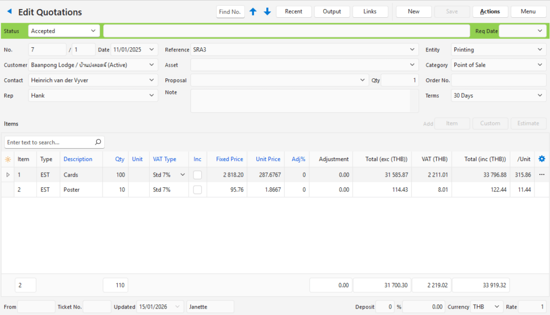The width and height of the screenshot is (550, 315).
Task: Click the New button
Action: click(x=414, y=12)
